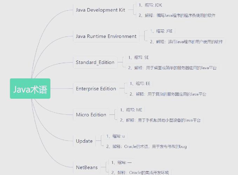Click the '1、缩写: JDK' child node

point(150,5)
